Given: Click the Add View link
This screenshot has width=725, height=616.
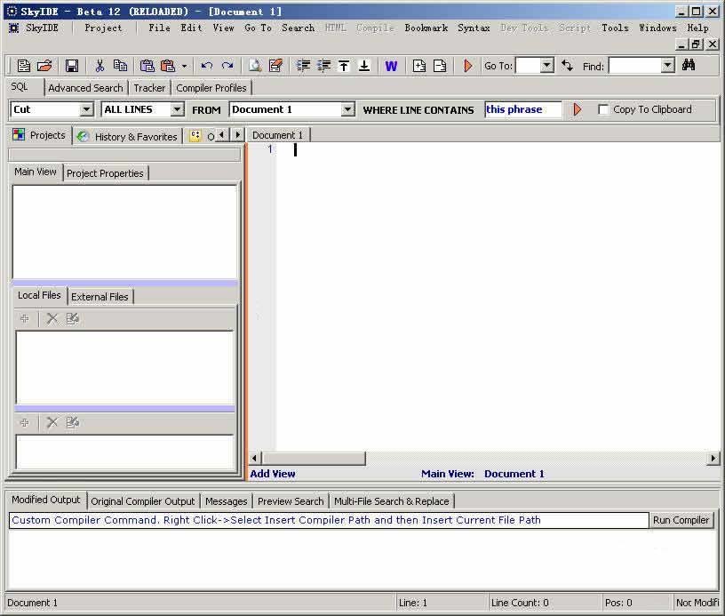Looking at the screenshot, I should 273,474.
